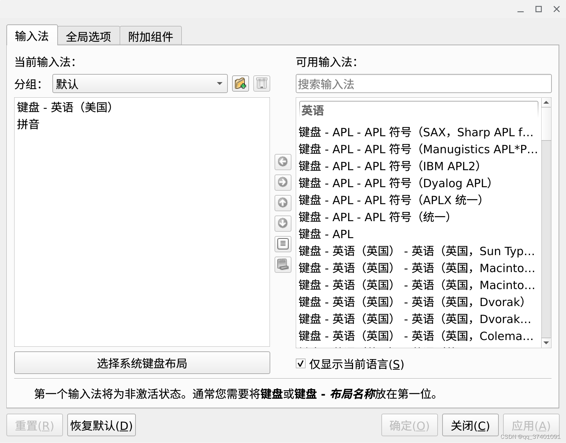Open input method configuration icon
This screenshot has width=566, height=443.
(282, 244)
